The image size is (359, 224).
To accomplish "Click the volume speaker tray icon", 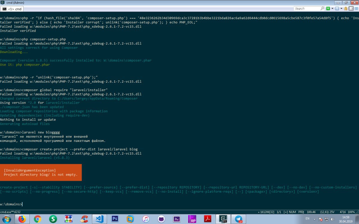I will pos(332,219).
